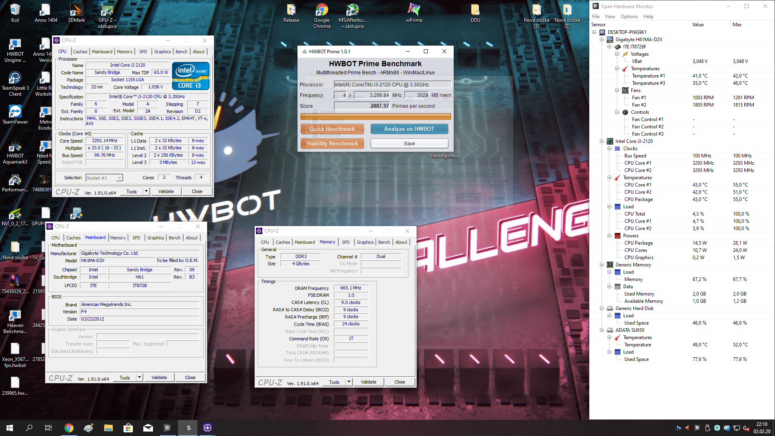Open Mail app on taskbar

148,428
